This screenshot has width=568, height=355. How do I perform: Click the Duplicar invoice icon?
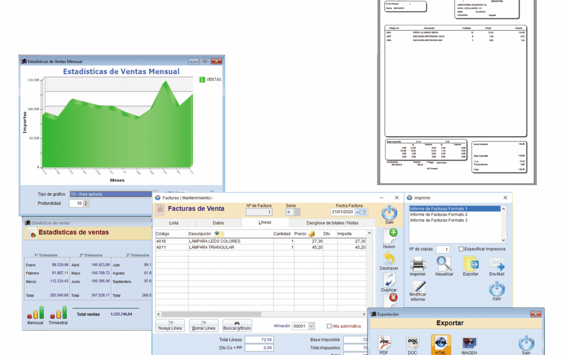tap(389, 280)
